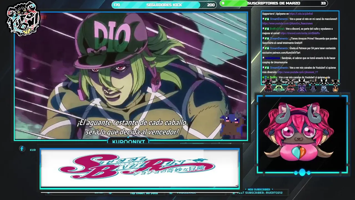
Task: Open the KuroOni_Reacciones YouTube link
Action: click(x=287, y=23)
